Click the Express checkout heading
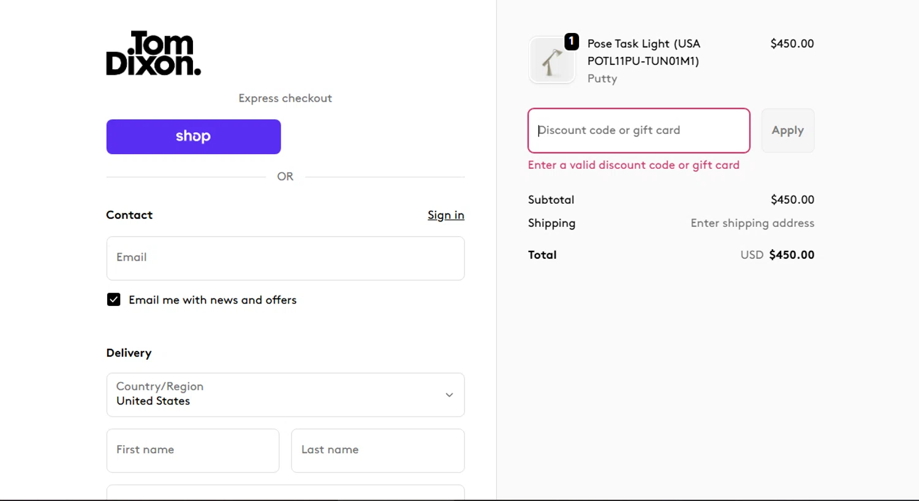This screenshot has height=501, width=919. (x=286, y=98)
